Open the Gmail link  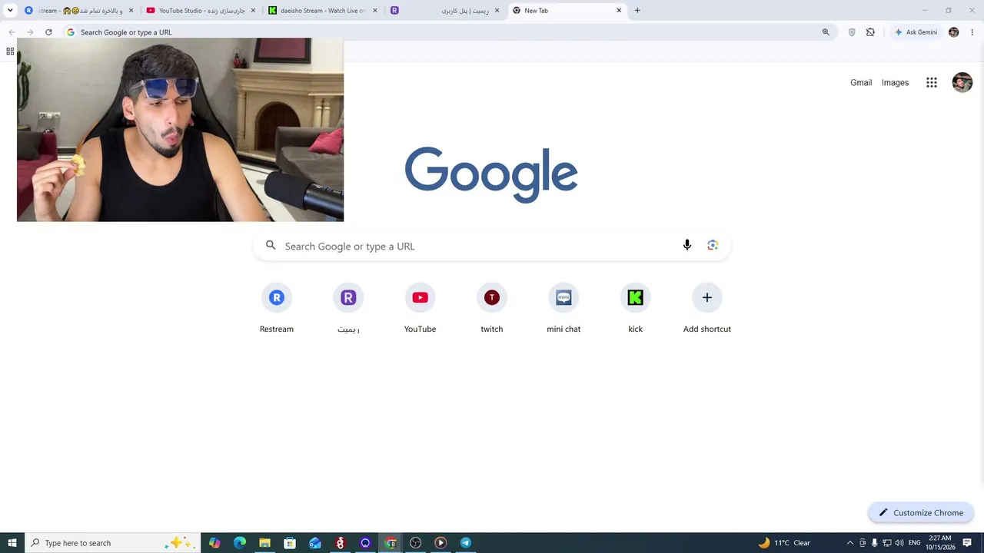click(861, 82)
